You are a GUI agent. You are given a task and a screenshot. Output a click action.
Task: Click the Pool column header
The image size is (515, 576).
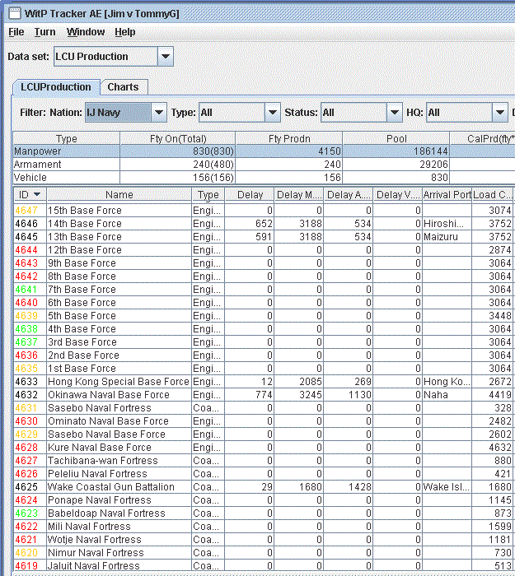tap(396, 138)
